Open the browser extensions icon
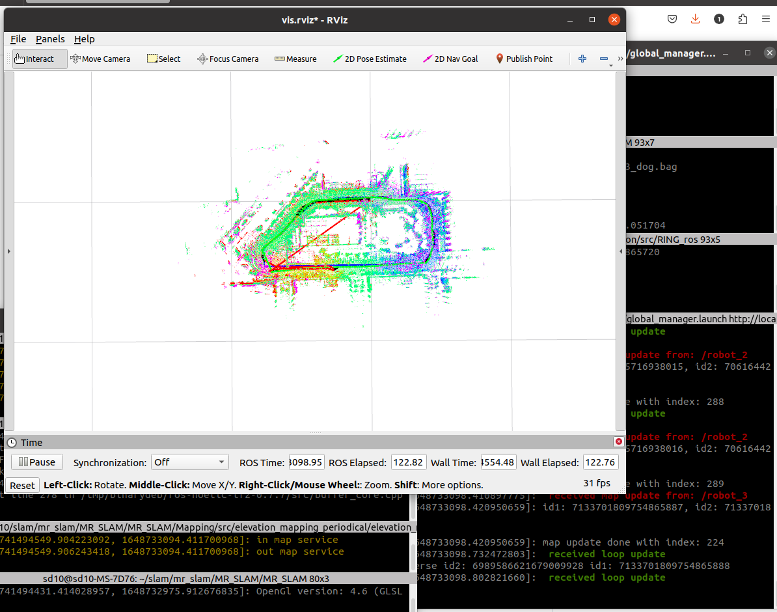 [743, 20]
